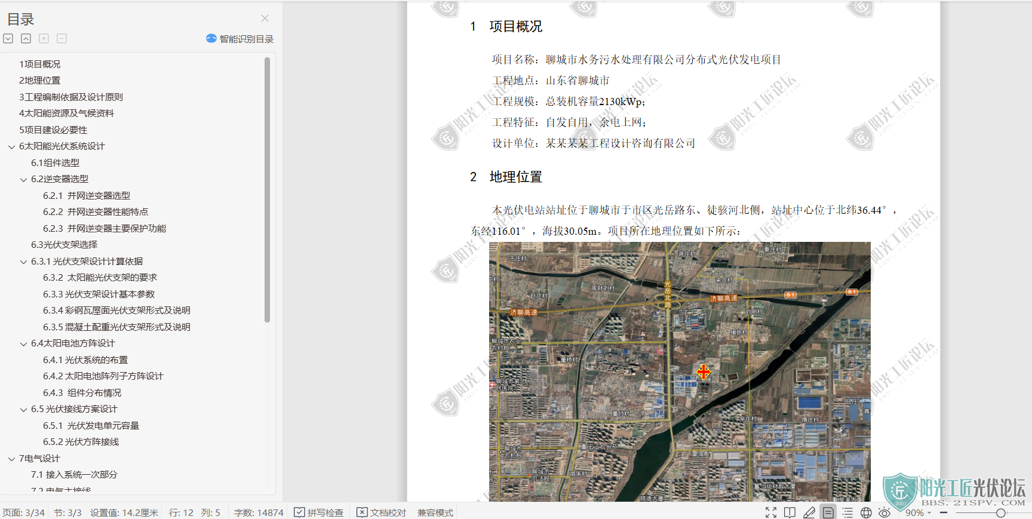The width and height of the screenshot is (1032, 519).
Task: Select 6.4.1 光伏系统的布置
Action: point(85,360)
